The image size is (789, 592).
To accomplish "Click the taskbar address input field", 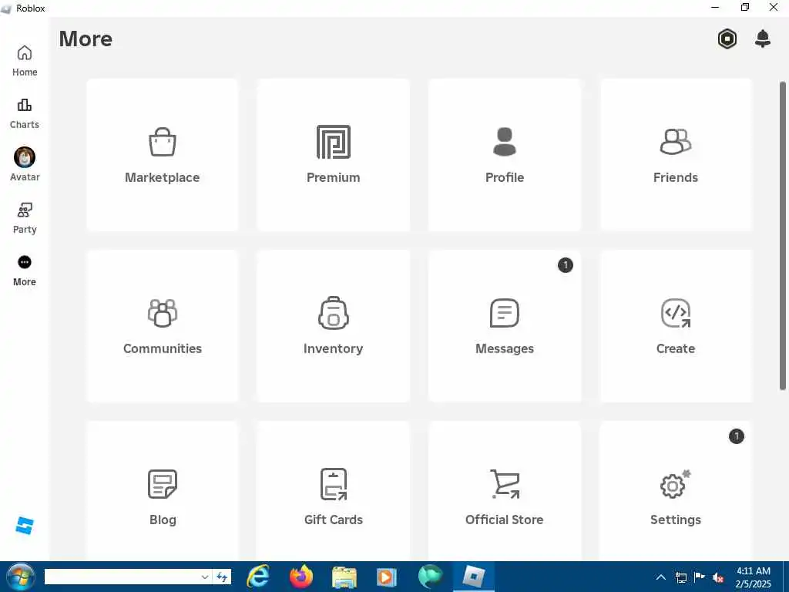I will tap(121, 577).
